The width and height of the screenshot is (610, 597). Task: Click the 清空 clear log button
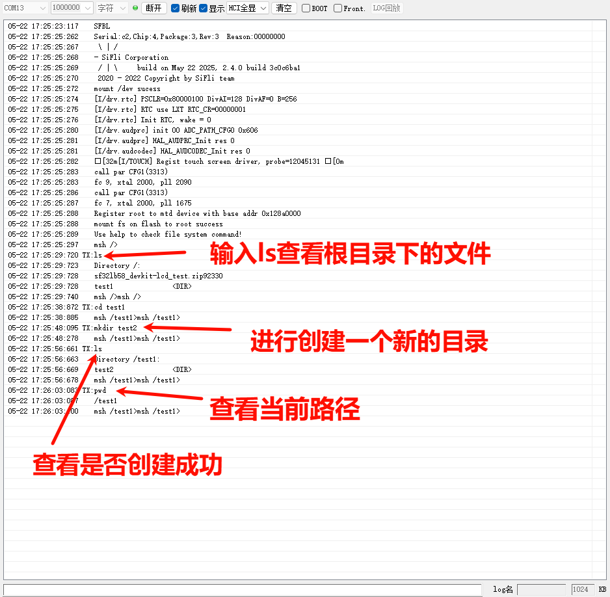pyautogui.click(x=284, y=8)
